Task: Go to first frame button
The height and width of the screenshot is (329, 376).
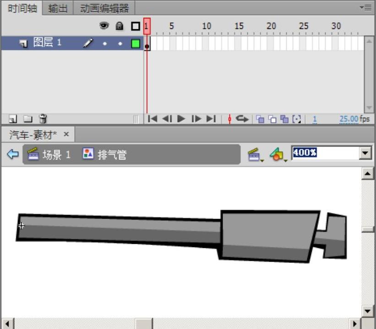Action: [153, 119]
